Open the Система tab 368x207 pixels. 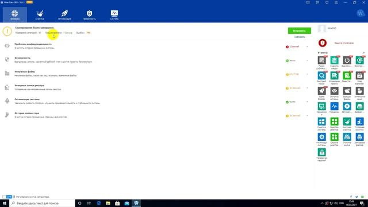114,15
